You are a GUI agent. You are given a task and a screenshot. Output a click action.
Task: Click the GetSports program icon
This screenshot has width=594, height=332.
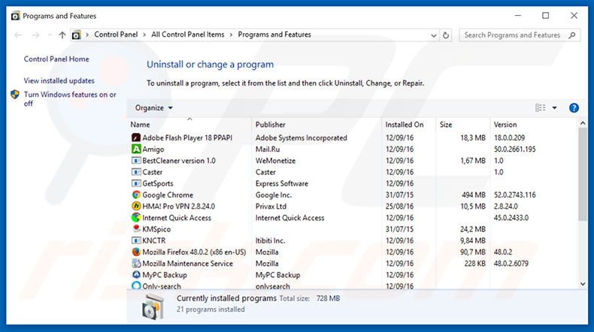click(x=136, y=183)
